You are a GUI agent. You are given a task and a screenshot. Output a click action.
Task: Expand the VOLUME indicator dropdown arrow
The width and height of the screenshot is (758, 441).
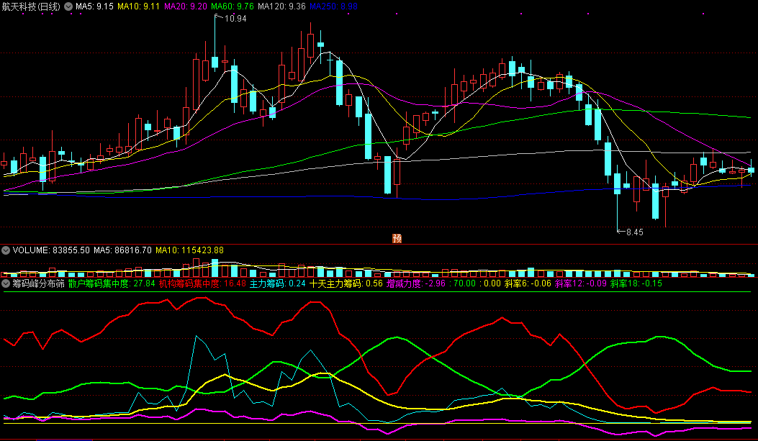tap(6, 250)
